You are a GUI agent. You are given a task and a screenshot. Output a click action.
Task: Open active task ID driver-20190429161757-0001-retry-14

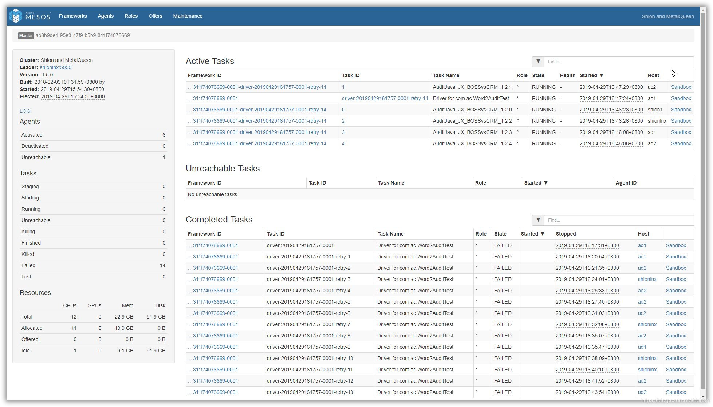point(385,98)
